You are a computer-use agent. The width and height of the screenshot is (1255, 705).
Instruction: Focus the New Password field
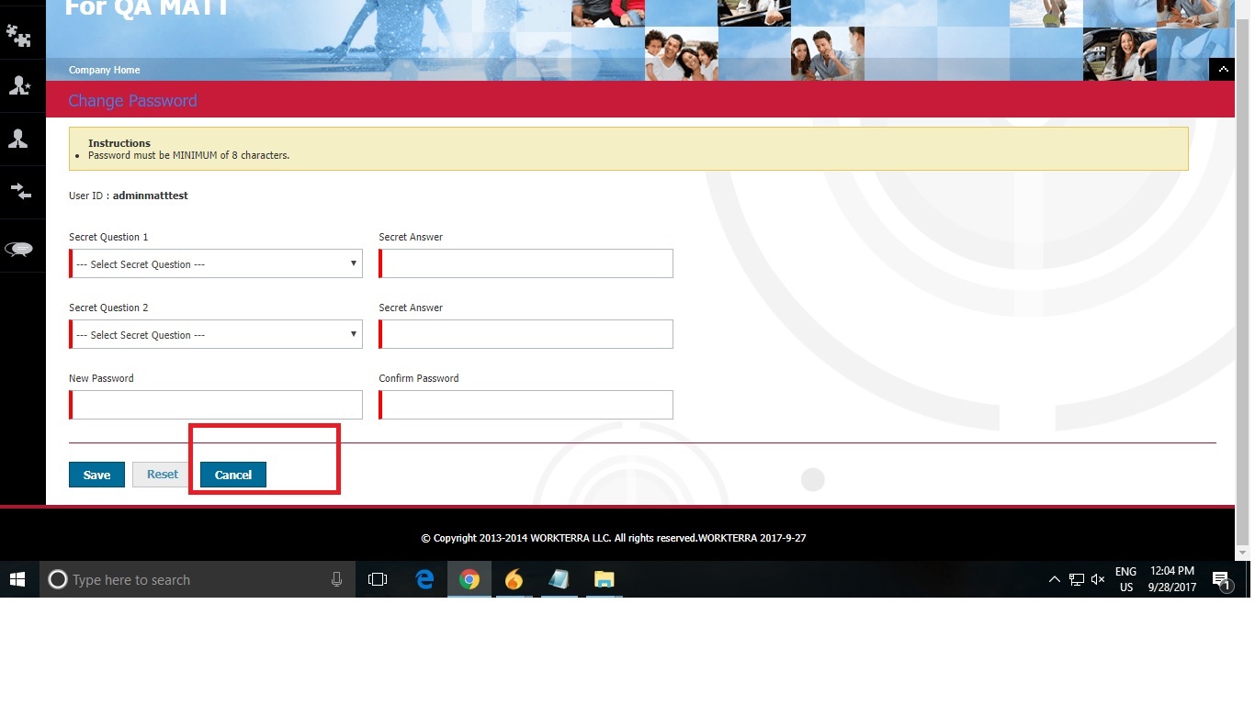coord(217,405)
